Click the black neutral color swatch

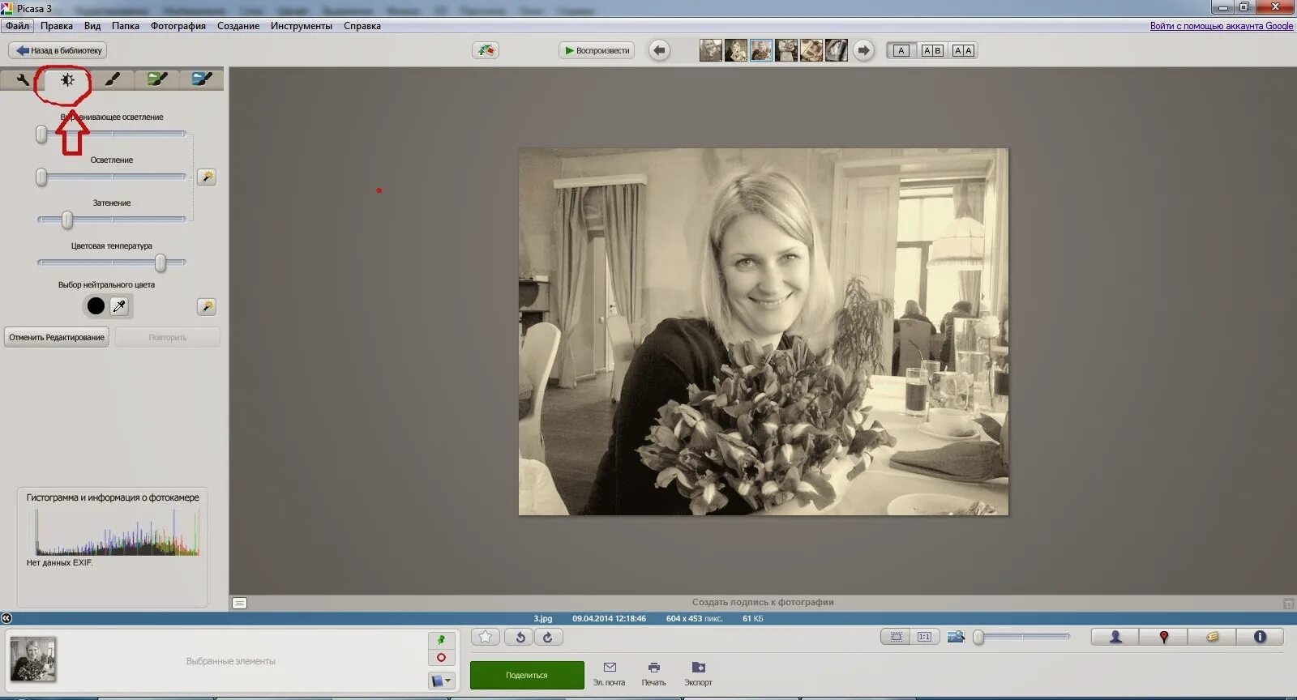[x=96, y=306]
